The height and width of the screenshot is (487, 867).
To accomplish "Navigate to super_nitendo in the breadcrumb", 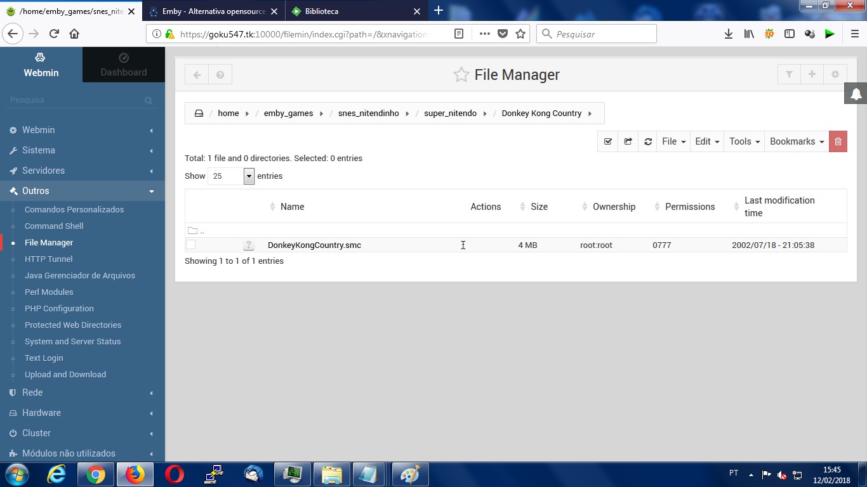I will coord(450,114).
